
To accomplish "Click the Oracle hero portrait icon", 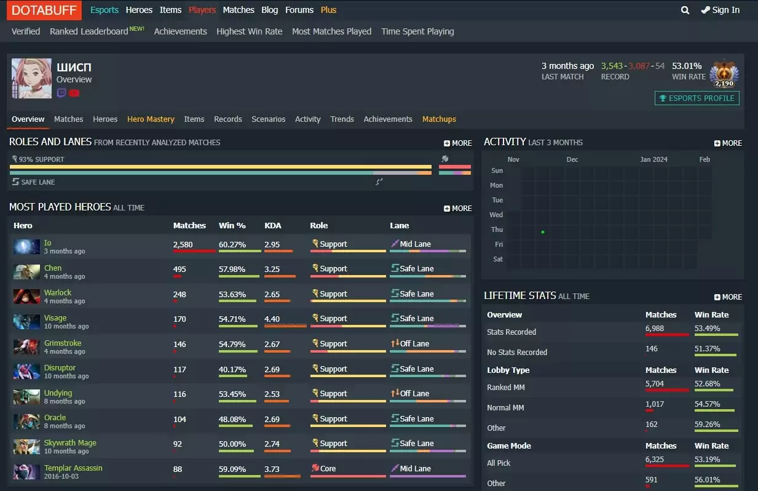I will pyautogui.click(x=27, y=421).
